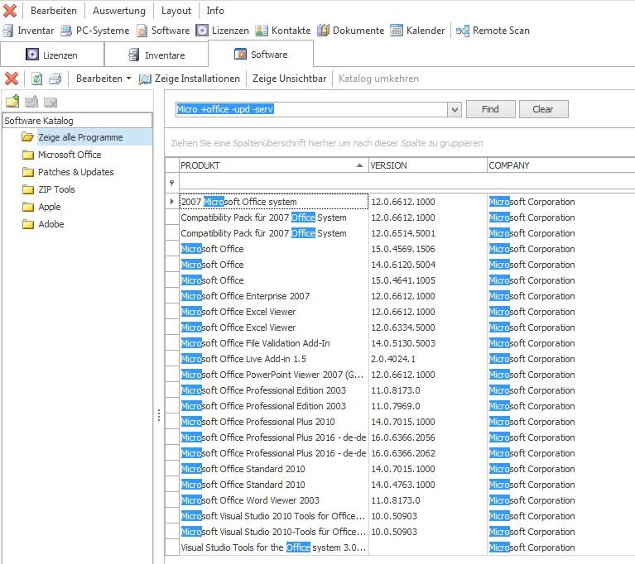Open the Info menu
635x564 pixels.
215,11
